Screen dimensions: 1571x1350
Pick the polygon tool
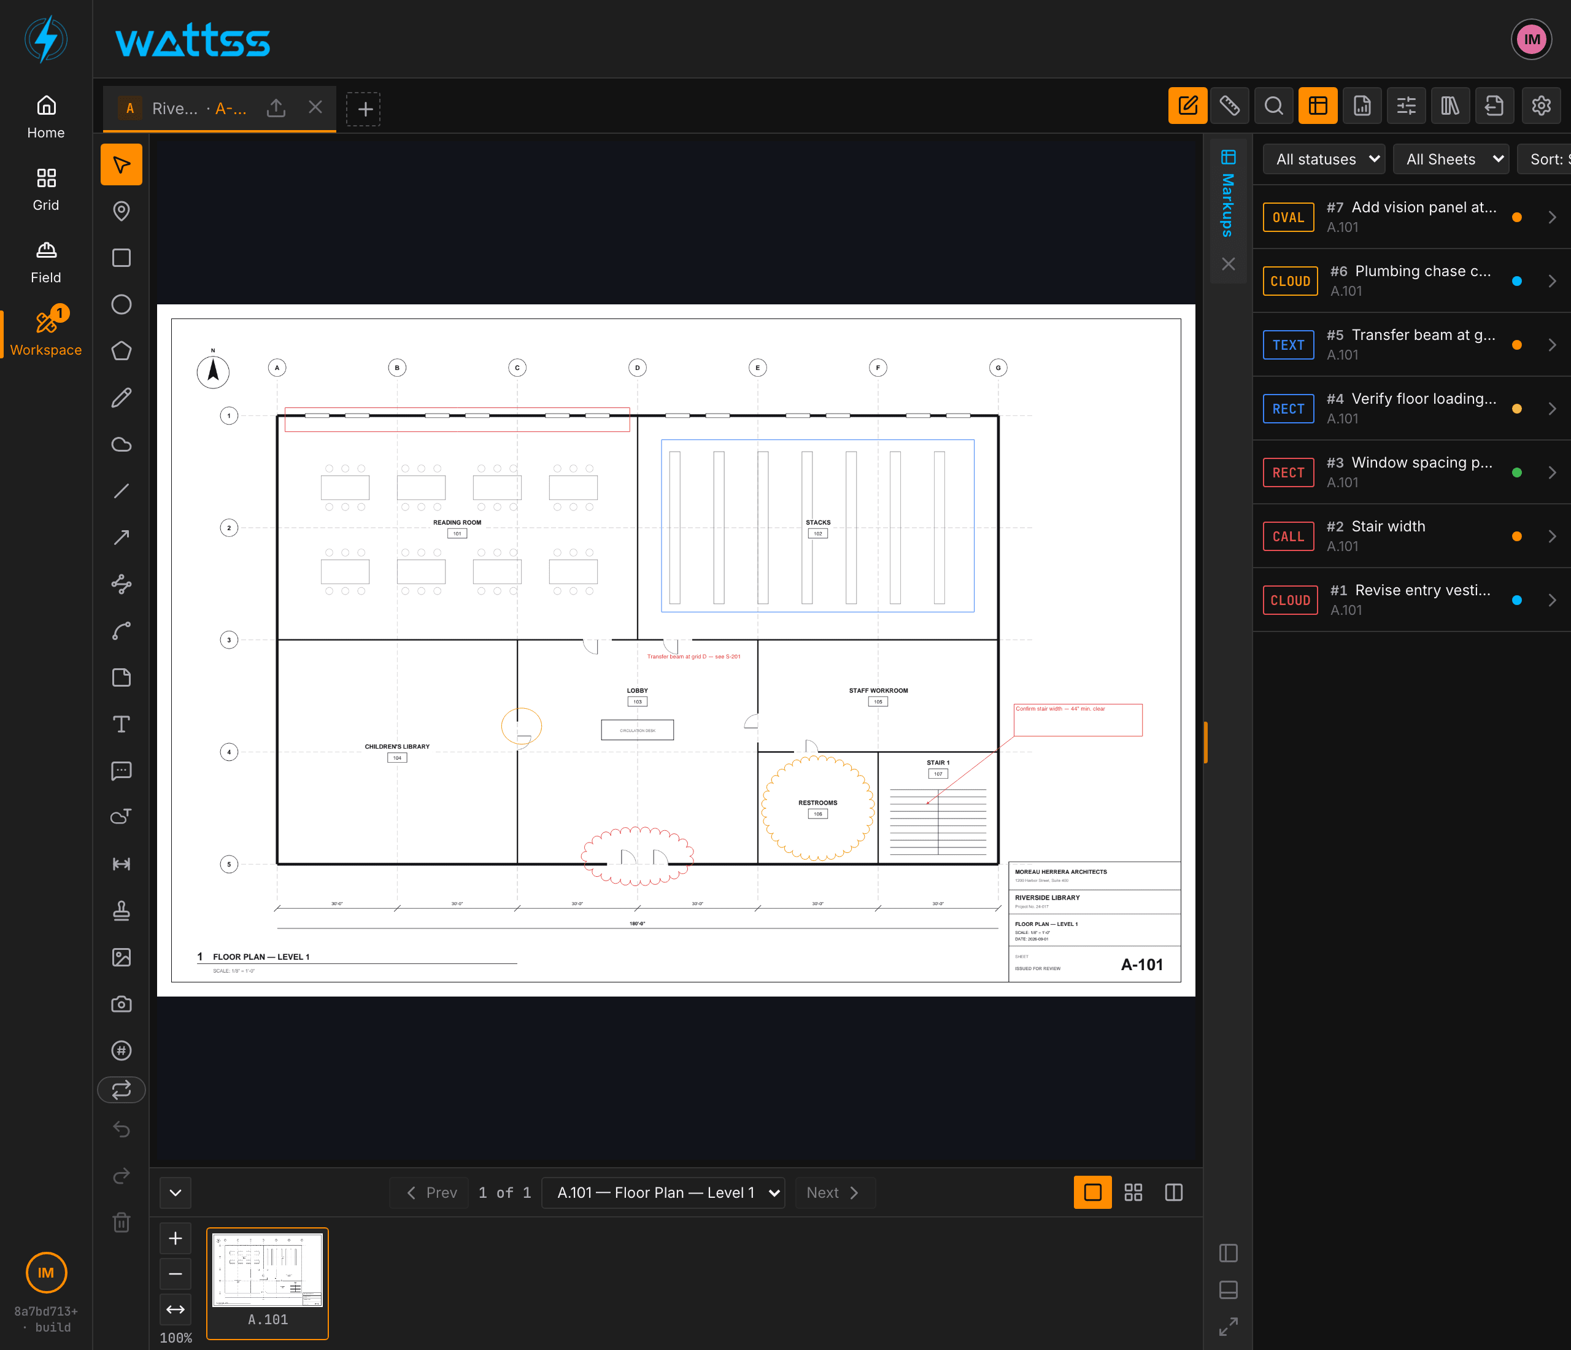pyautogui.click(x=122, y=351)
